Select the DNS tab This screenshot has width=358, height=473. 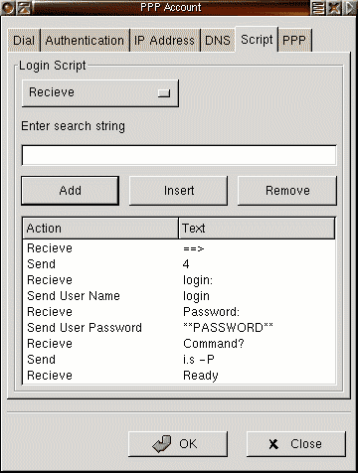pyautogui.click(x=218, y=41)
